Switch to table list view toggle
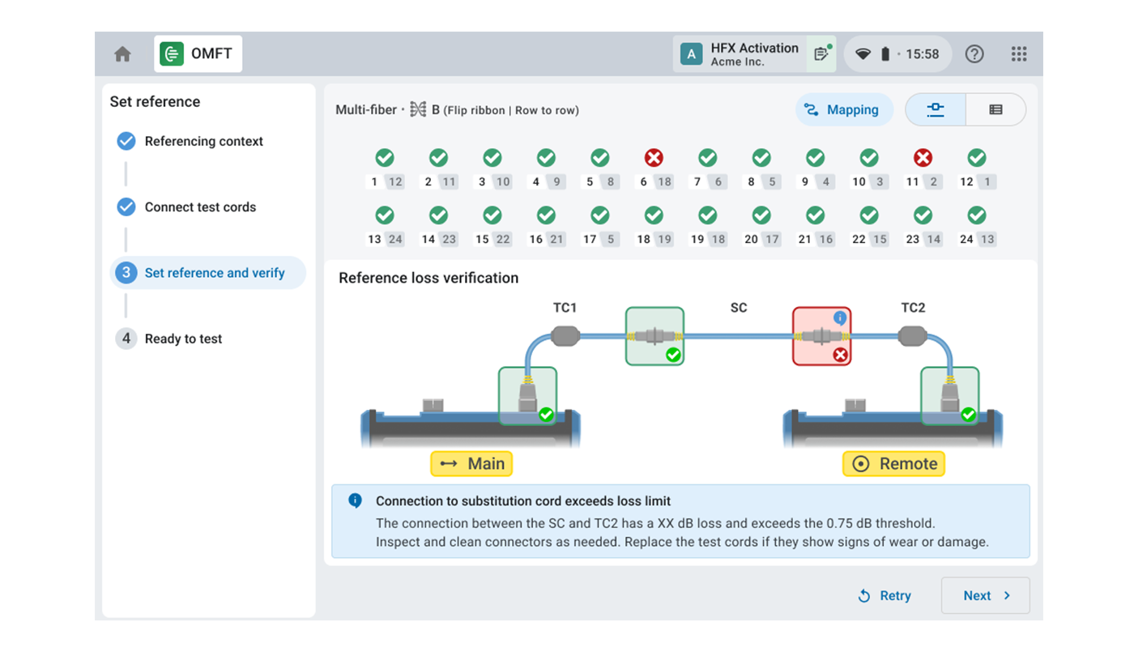This screenshot has width=1134, height=648. tap(995, 110)
